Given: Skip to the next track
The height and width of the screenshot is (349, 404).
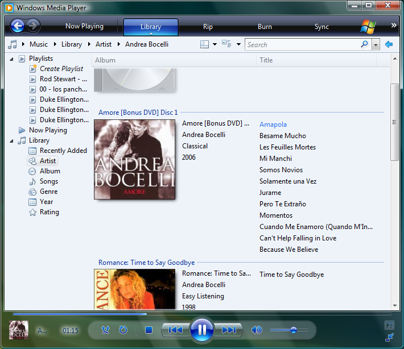Looking at the screenshot, I should 229,330.
